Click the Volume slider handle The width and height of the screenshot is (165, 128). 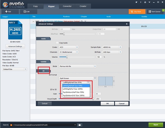coord(67,57)
